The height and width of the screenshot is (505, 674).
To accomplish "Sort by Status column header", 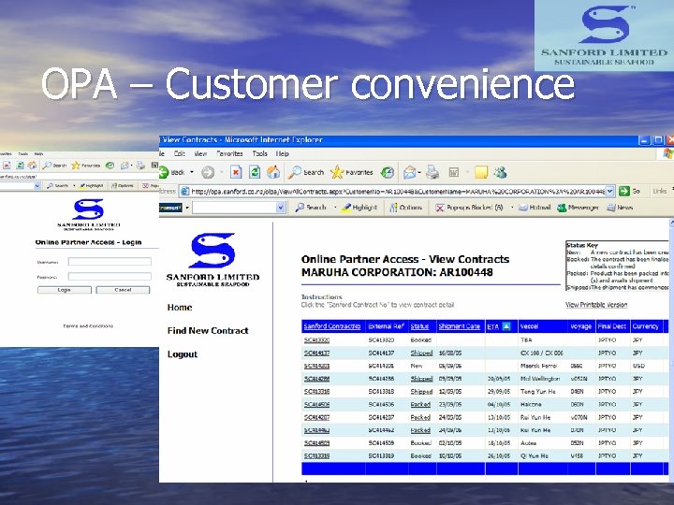I will click(x=419, y=326).
